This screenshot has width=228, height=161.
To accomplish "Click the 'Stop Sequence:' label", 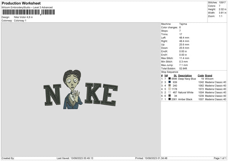I will coord(170,72).
